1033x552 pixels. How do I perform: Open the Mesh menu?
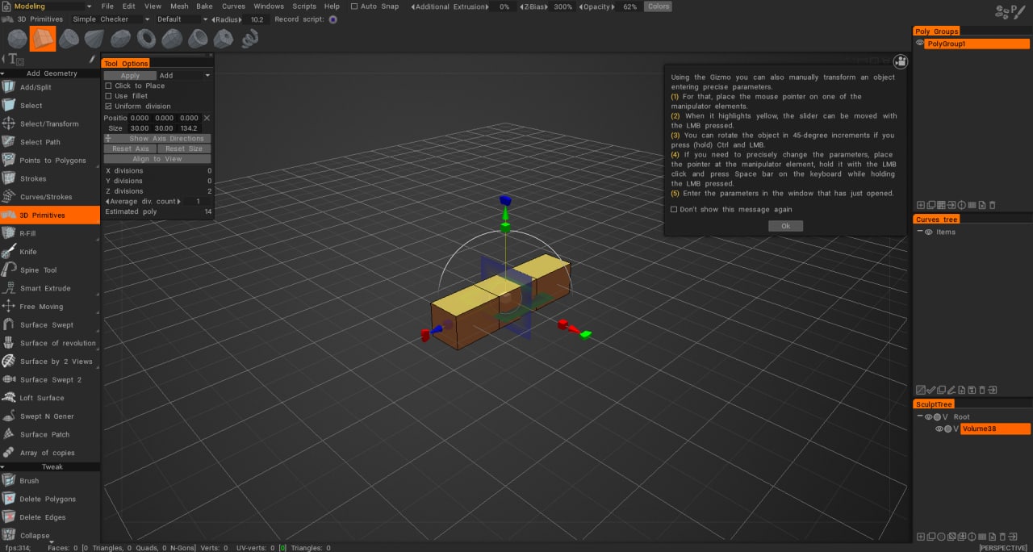[178, 6]
